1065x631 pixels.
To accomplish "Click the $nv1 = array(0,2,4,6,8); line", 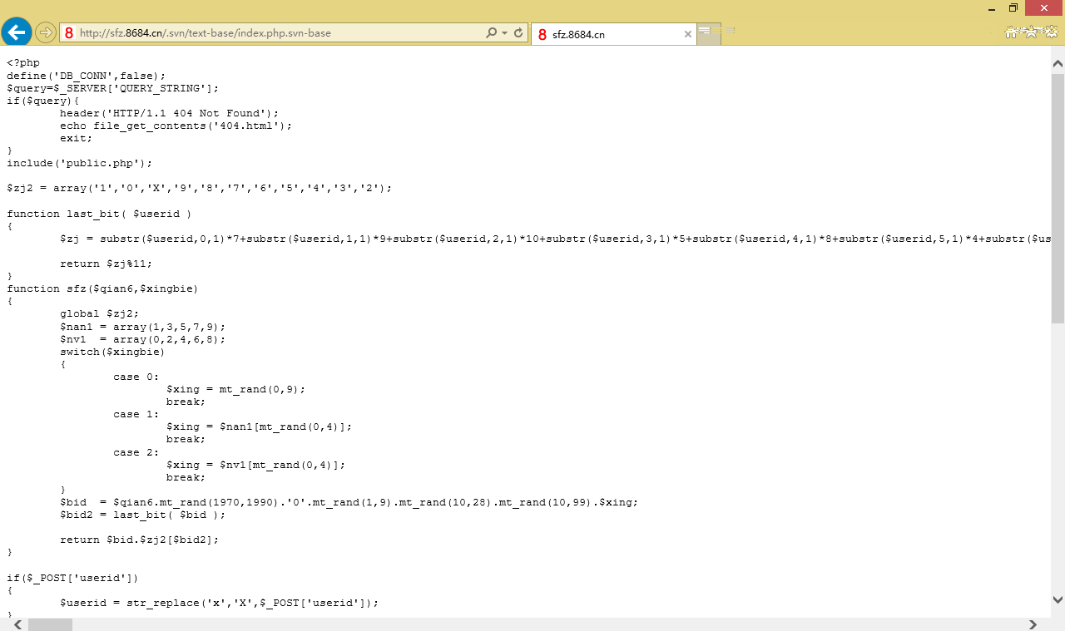I will coord(143,338).
